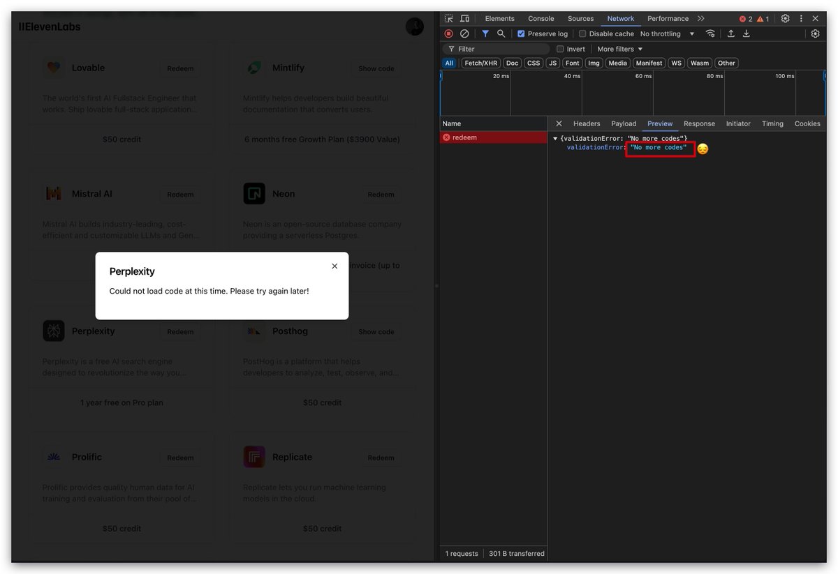This screenshot has height=574, width=838.
Task: Open the Headers tab of request
Action: pyautogui.click(x=587, y=123)
